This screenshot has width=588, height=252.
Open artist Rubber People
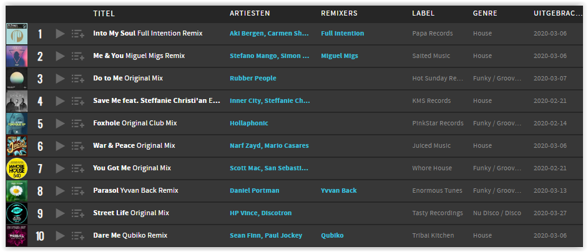(x=253, y=79)
